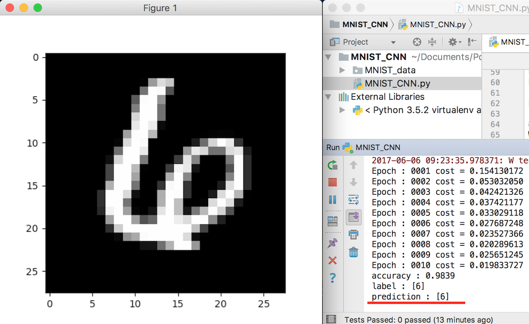Collapse the MNIST_CNN root folder triangle

point(328,57)
